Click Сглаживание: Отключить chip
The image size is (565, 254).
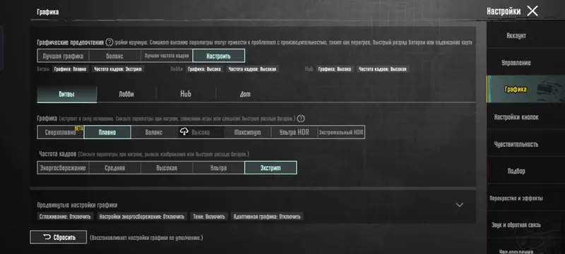point(65,216)
